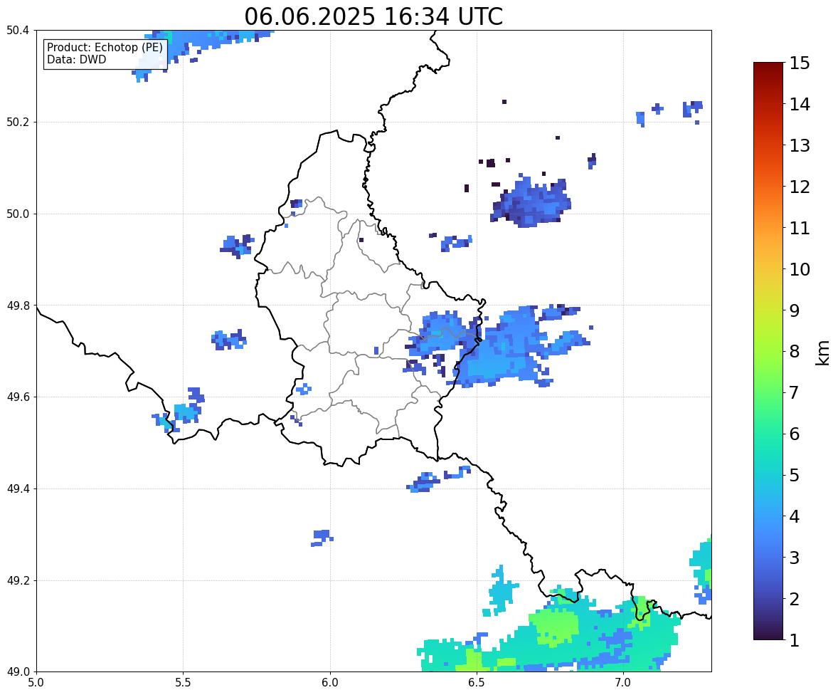Click the colorbar tick label 10

[800, 269]
